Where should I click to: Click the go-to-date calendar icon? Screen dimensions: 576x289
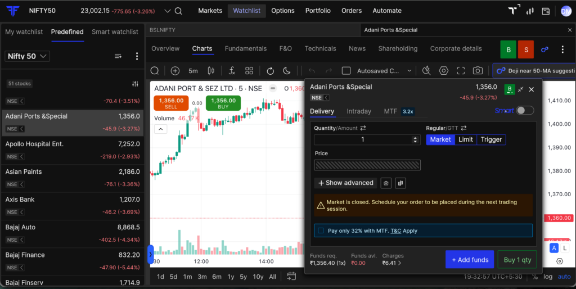click(x=292, y=276)
